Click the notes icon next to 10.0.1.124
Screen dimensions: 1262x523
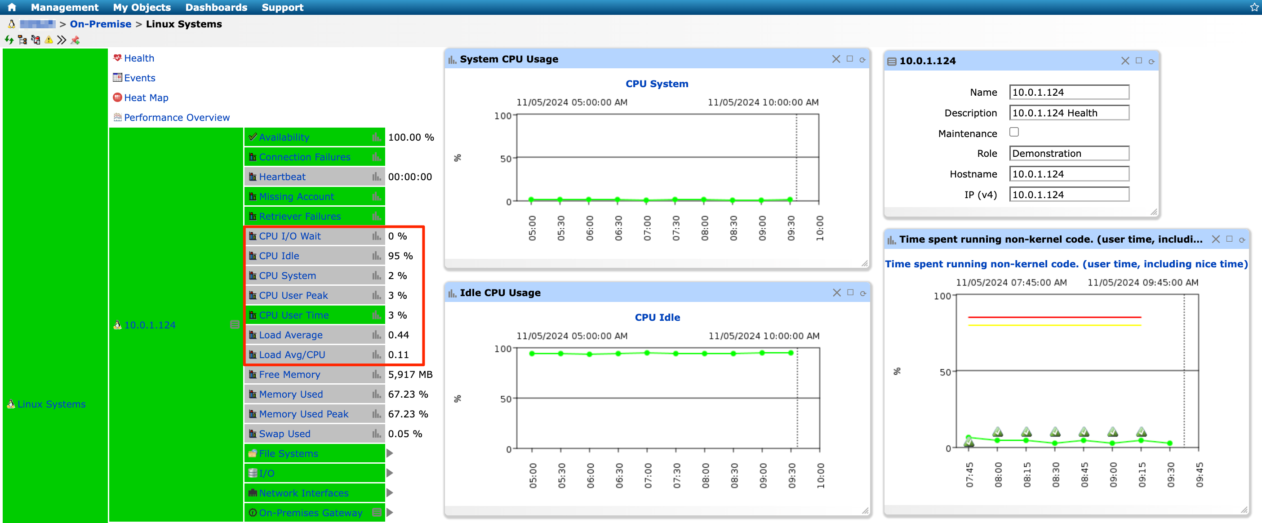(234, 325)
